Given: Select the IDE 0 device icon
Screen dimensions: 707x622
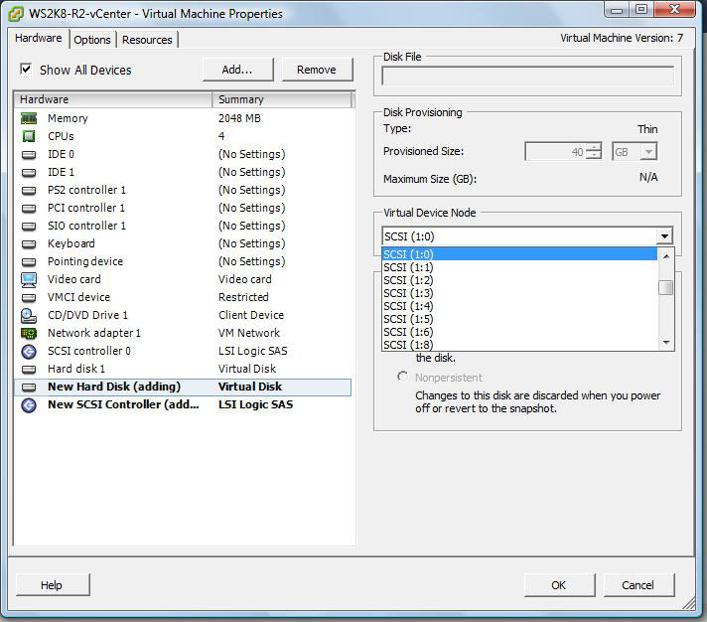Looking at the screenshot, I should [29, 155].
